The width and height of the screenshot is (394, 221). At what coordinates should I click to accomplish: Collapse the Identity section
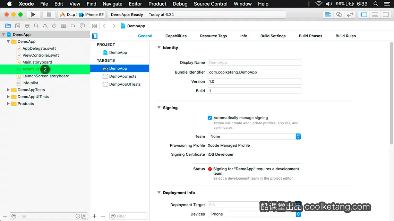[159, 48]
